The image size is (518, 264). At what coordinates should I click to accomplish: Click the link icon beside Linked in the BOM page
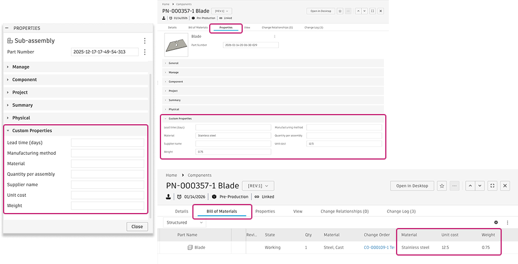(x=257, y=197)
